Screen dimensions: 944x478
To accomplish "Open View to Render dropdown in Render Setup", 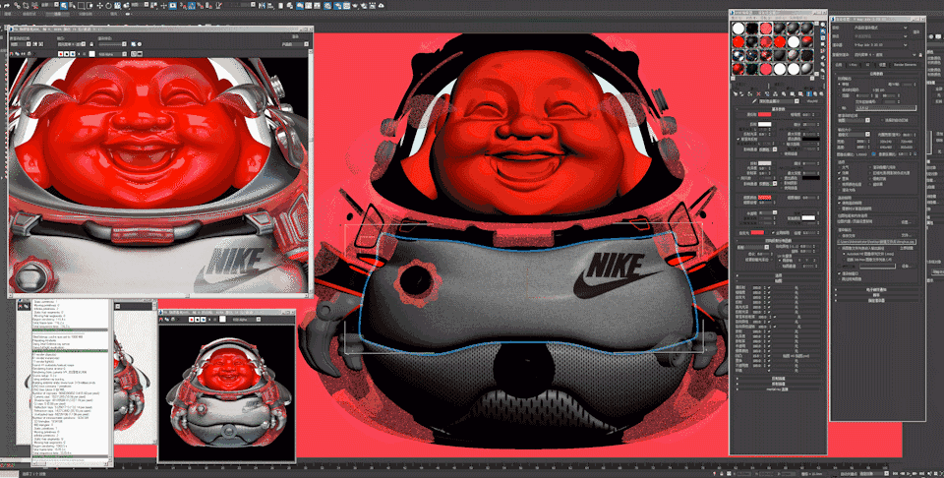I will [x=884, y=54].
